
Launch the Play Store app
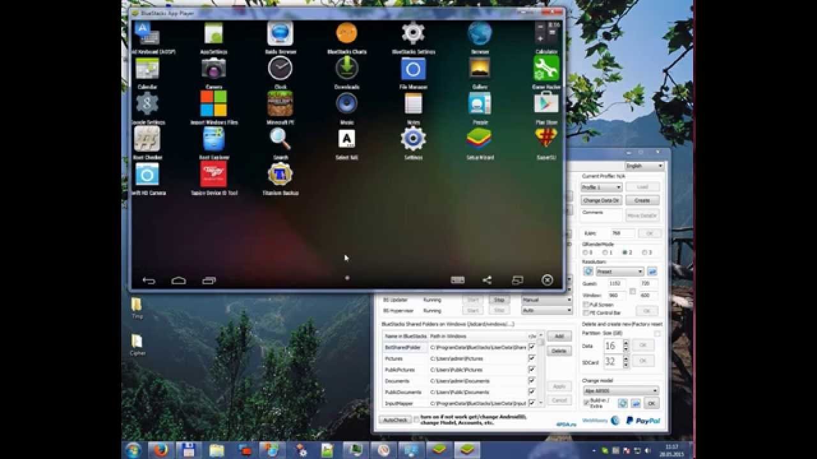[546, 103]
